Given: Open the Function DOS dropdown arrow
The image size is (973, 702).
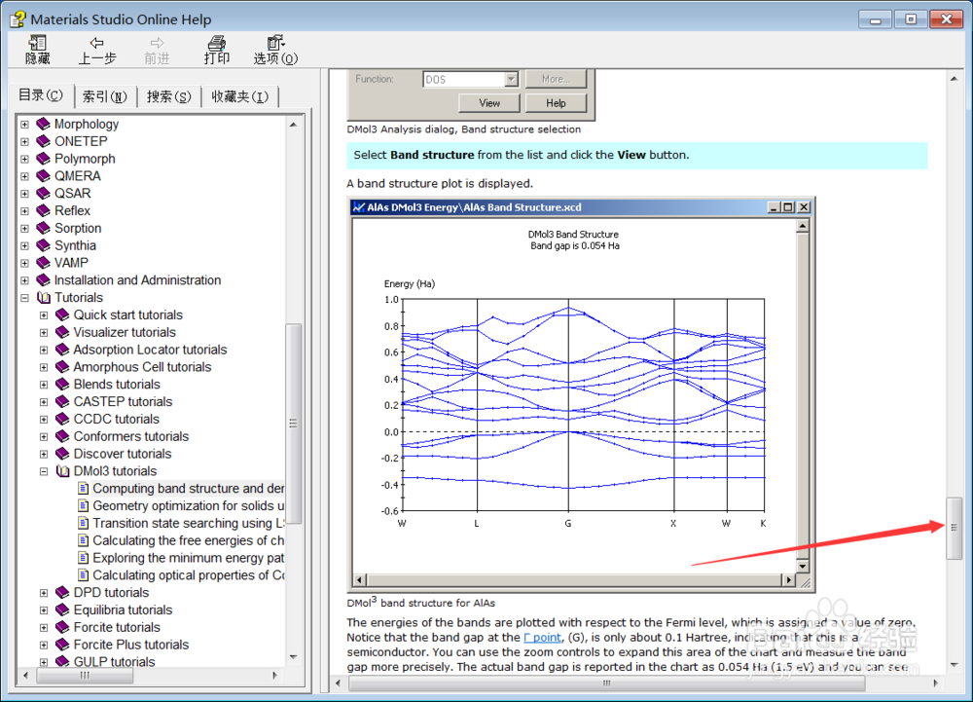Looking at the screenshot, I should tap(512, 79).
